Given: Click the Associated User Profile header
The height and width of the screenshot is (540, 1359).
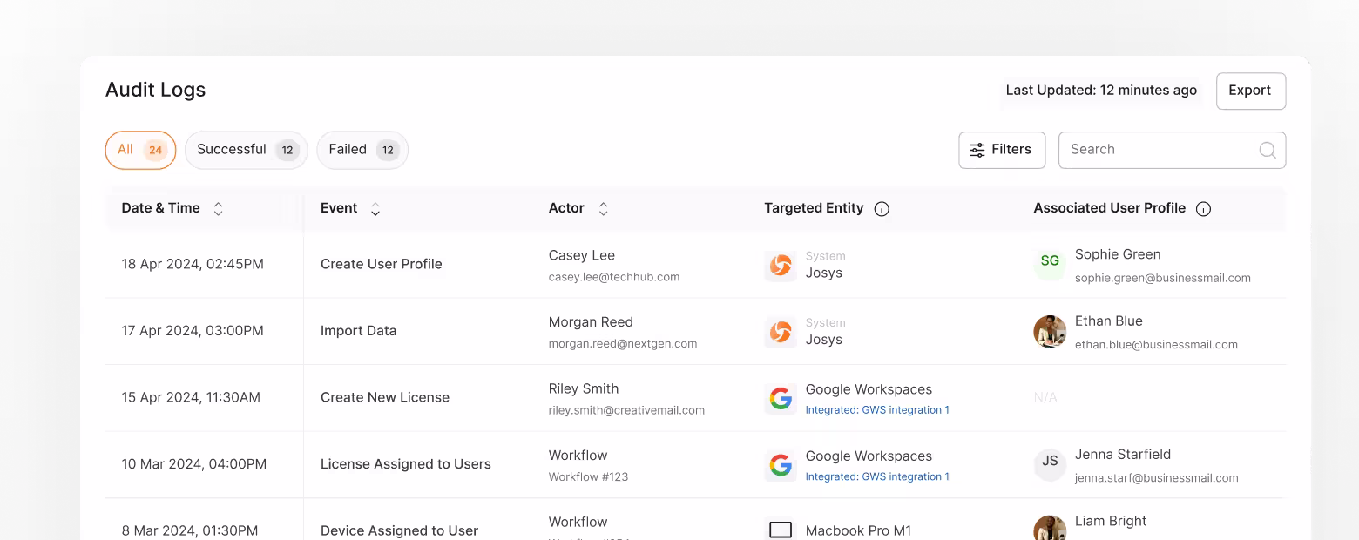Looking at the screenshot, I should click(1109, 208).
